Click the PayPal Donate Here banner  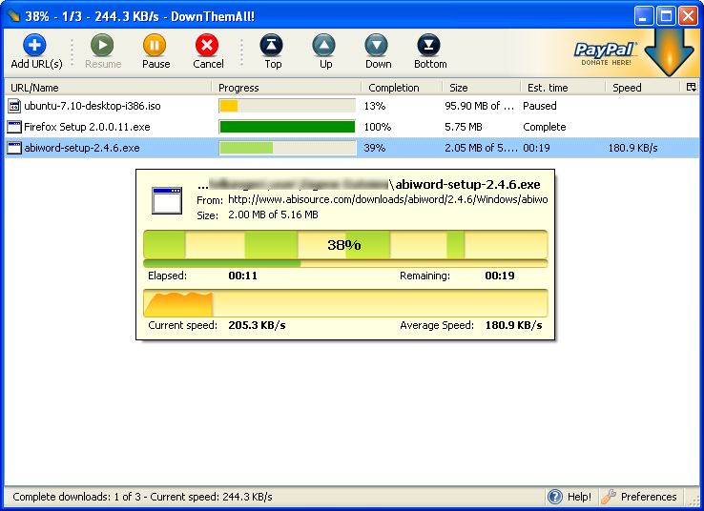pyautogui.click(x=606, y=51)
